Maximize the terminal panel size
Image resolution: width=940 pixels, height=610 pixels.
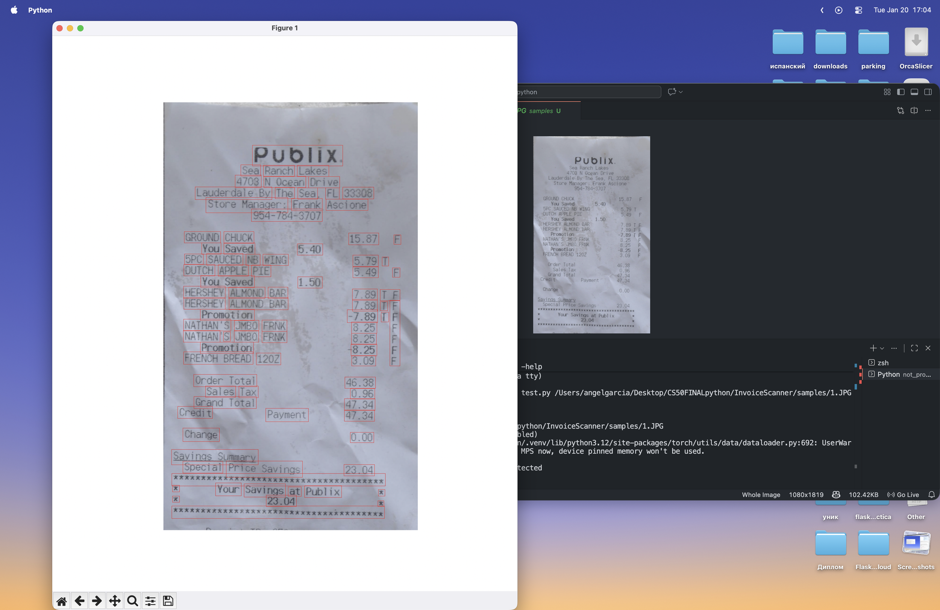click(x=914, y=348)
